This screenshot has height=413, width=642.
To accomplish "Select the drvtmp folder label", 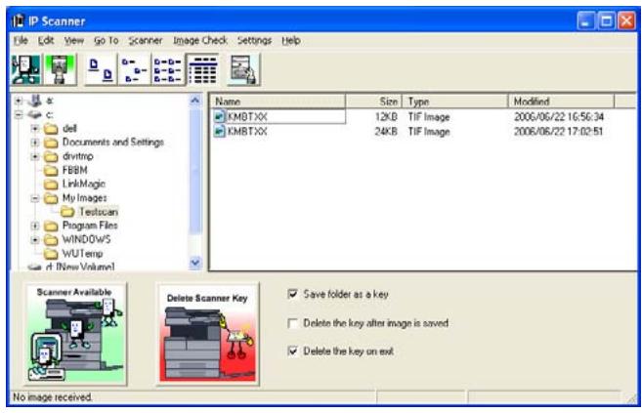I will [x=78, y=156].
